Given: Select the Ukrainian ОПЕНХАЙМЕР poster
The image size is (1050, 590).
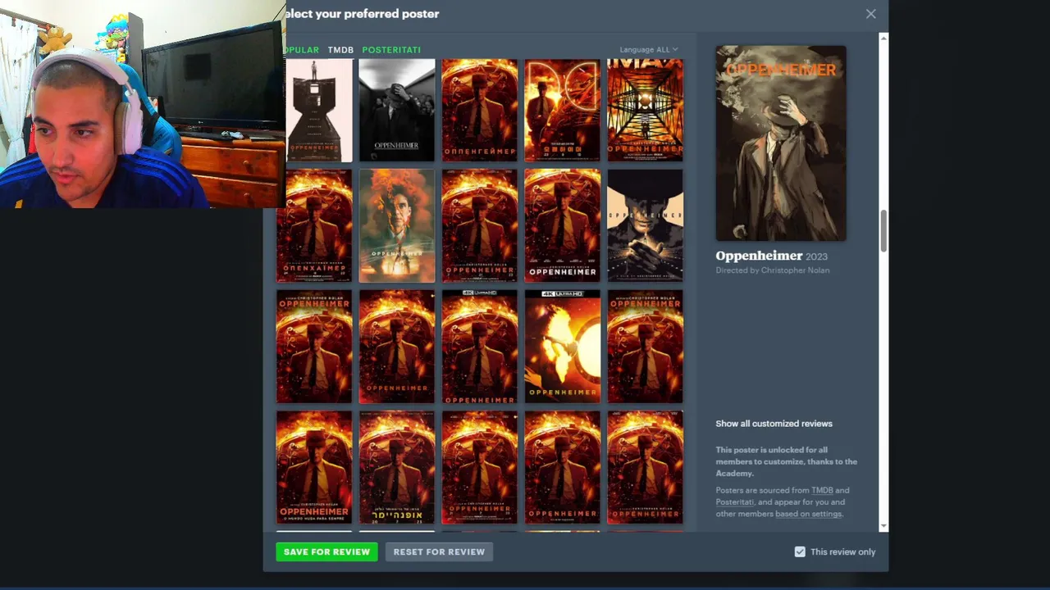Looking at the screenshot, I should coord(314,225).
